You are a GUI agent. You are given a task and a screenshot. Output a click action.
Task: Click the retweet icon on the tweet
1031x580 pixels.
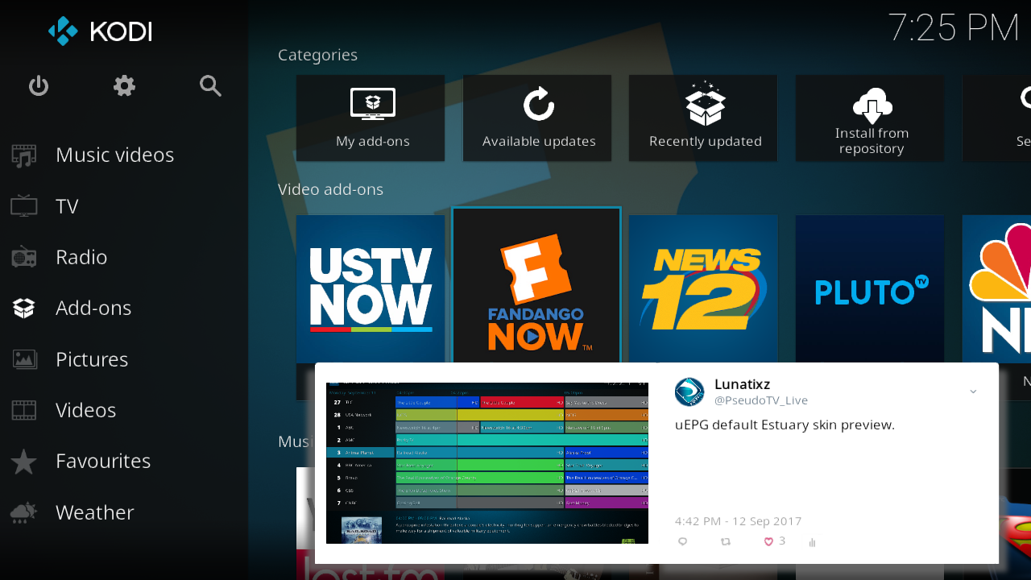pos(726,542)
